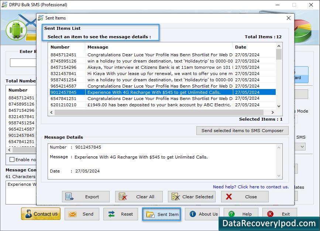Open the SMS dropdown in main window
Image resolution: width=320 pixels, height=231 pixels.
[x=302, y=147]
